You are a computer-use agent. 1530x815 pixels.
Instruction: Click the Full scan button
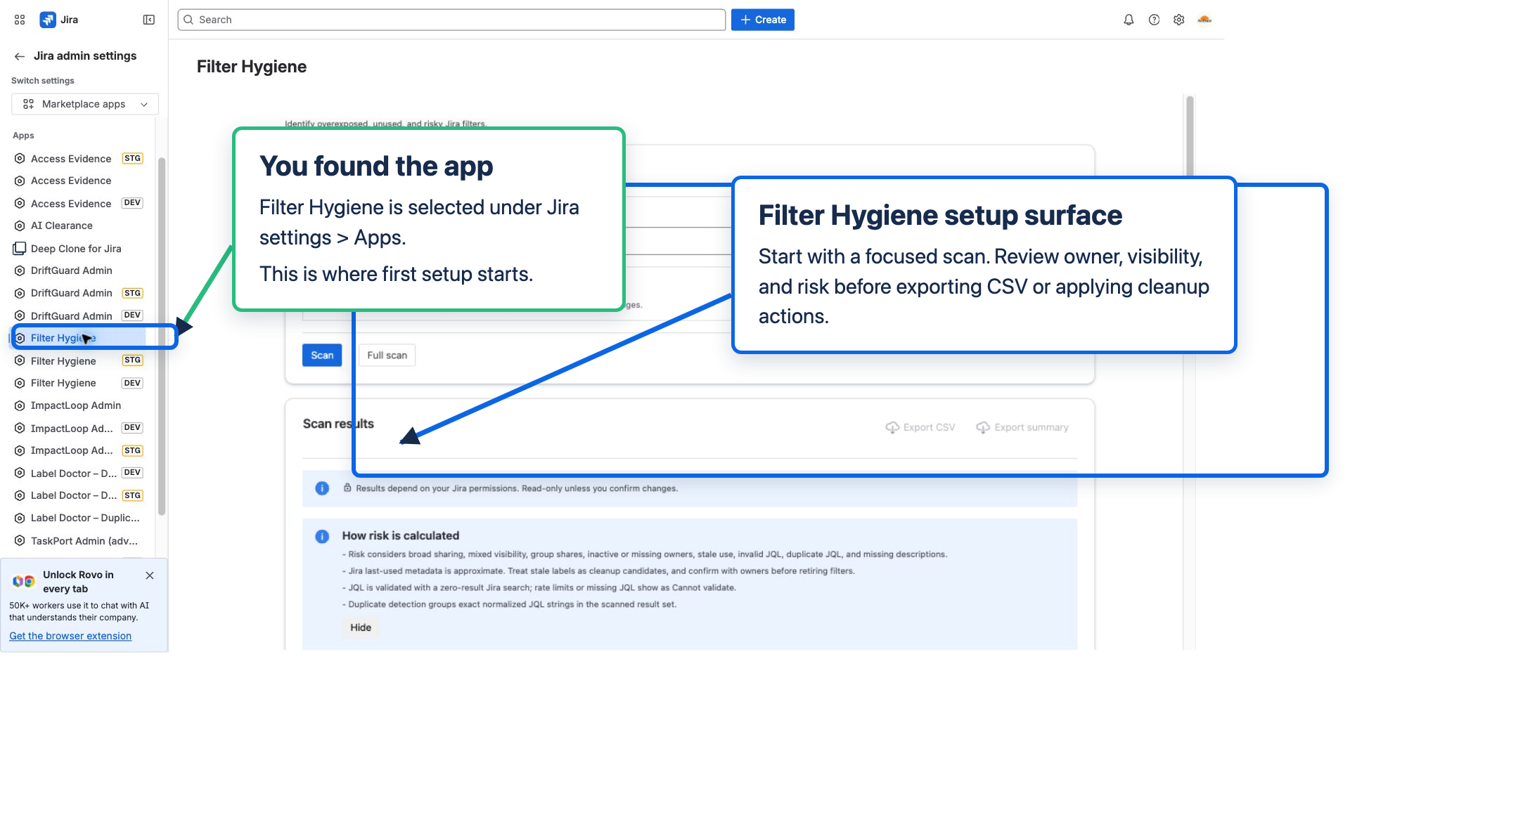tap(387, 356)
